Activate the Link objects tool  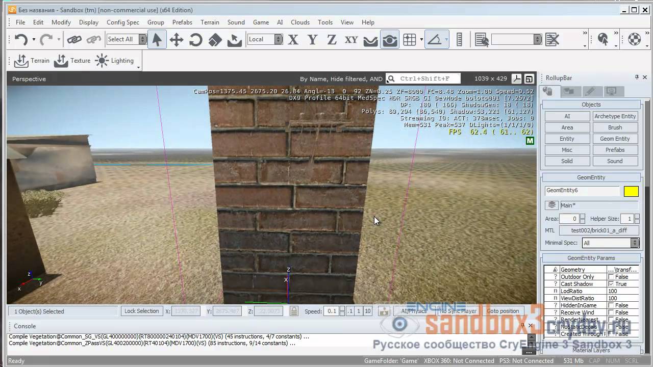point(74,39)
